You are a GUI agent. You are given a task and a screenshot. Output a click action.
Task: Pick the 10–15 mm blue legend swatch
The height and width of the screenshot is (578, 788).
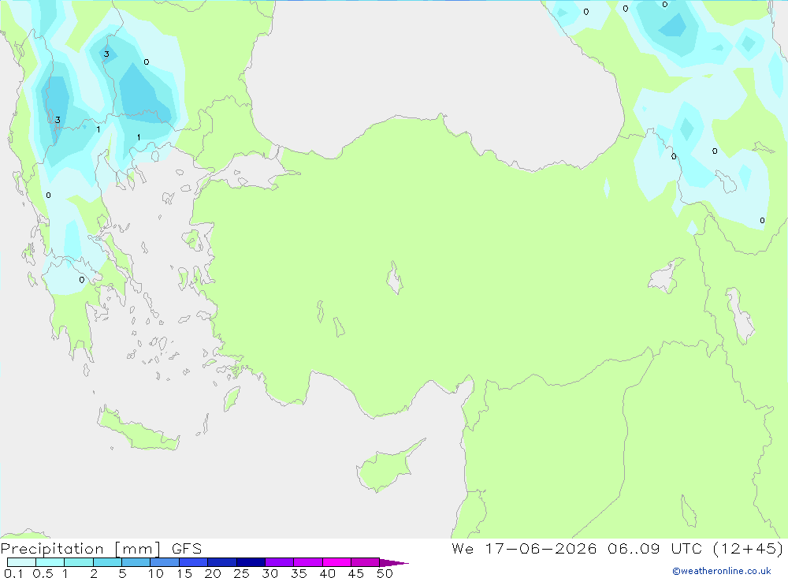click(165, 562)
